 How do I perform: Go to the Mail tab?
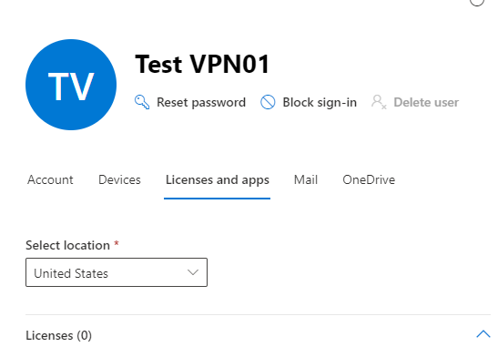(306, 179)
